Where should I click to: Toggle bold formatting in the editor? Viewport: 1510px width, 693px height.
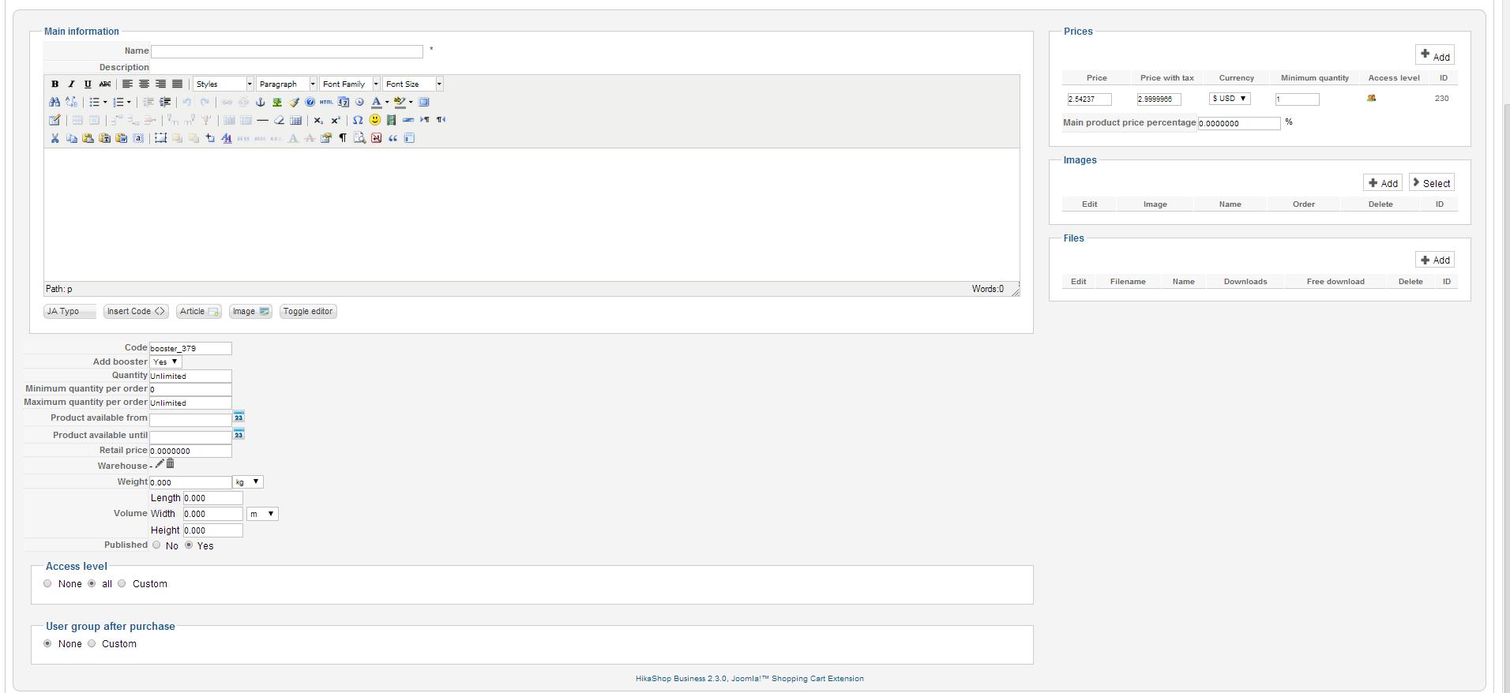coord(54,84)
